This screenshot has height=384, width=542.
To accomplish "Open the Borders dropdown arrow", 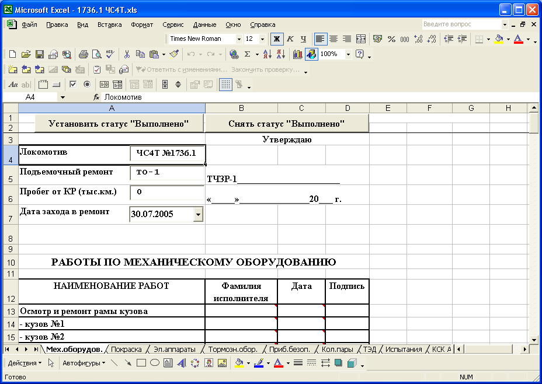I will (488, 39).
